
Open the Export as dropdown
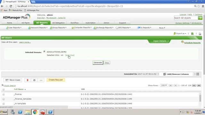click(180, 34)
